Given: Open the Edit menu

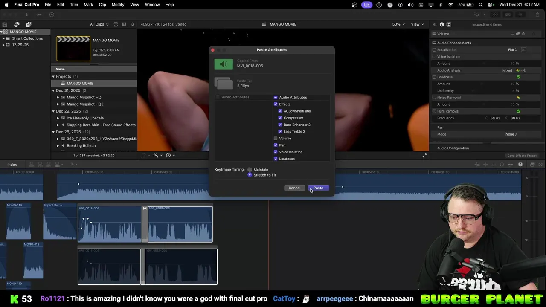Looking at the screenshot, I should click(61, 5).
